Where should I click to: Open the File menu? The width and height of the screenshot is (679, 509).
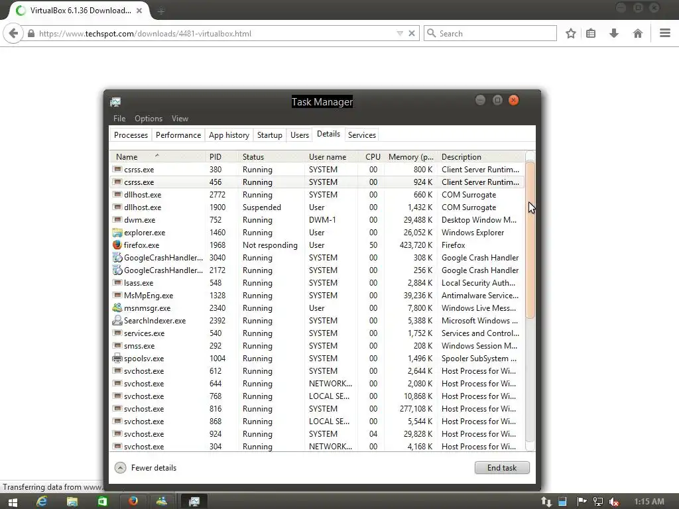[x=119, y=118]
